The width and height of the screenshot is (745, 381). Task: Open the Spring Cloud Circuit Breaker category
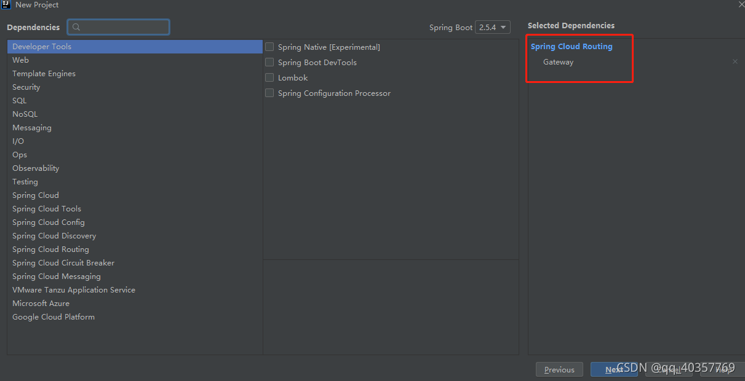135,263
